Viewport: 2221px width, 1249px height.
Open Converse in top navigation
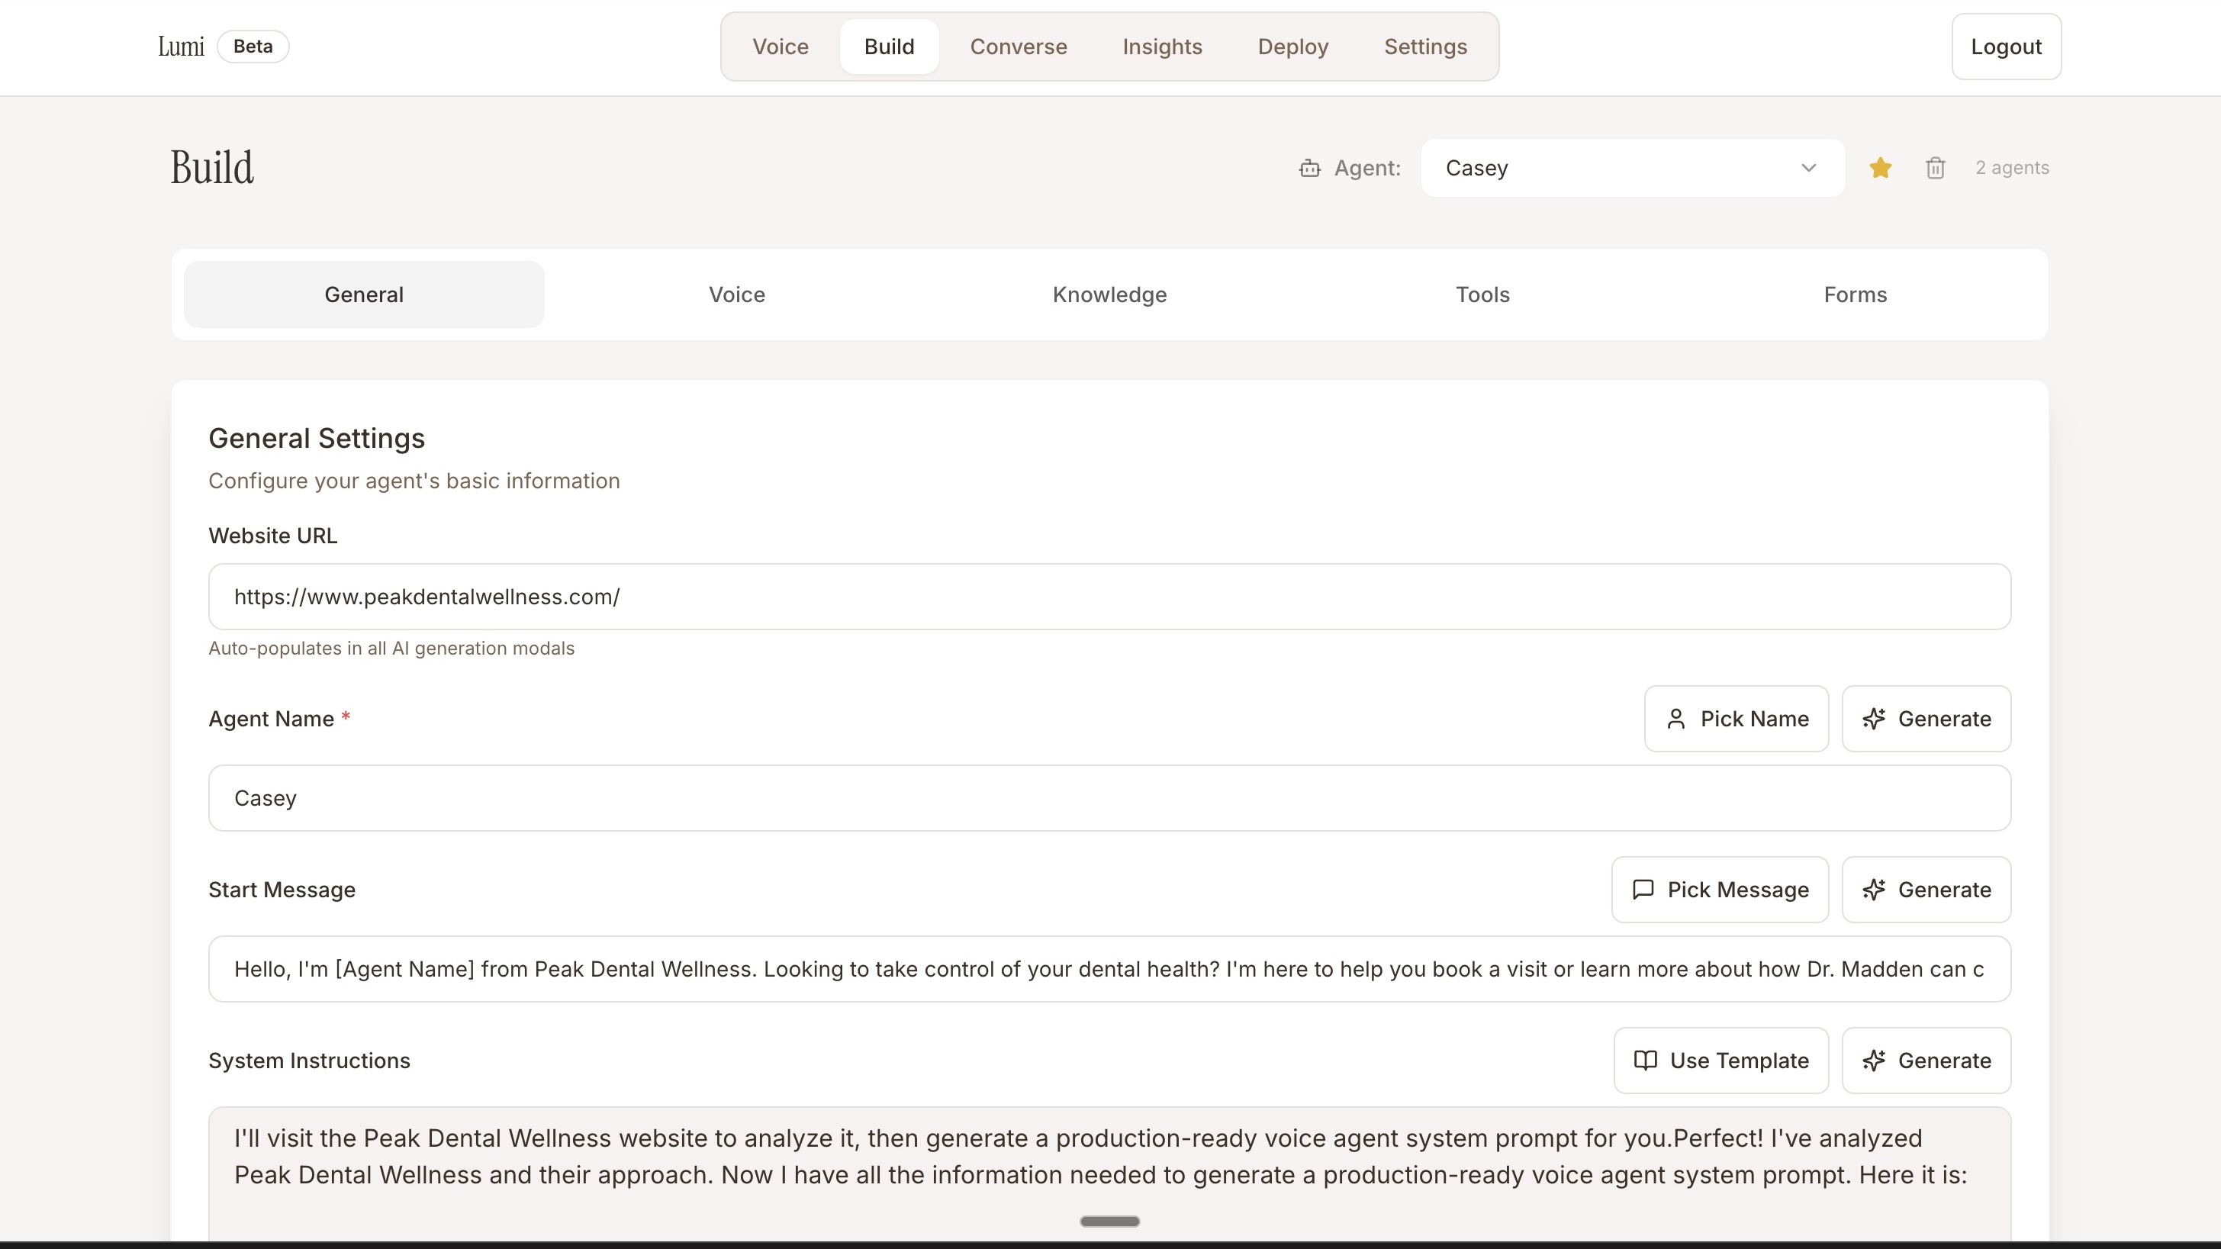[1017, 47]
